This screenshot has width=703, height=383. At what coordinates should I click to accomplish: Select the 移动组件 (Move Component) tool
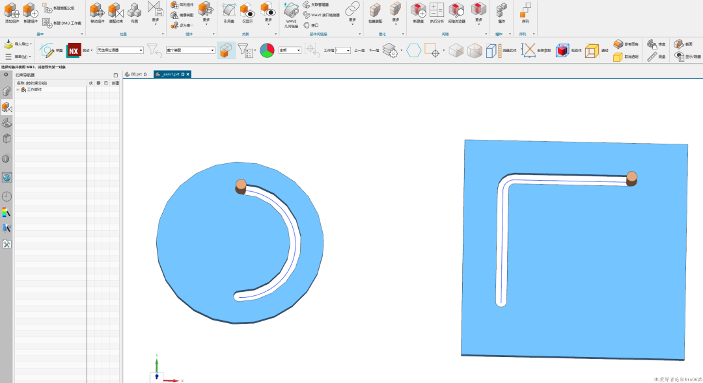click(96, 11)
